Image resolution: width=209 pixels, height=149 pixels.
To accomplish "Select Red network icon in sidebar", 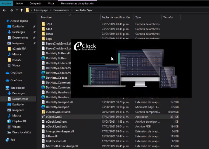I will coord(7,140).
